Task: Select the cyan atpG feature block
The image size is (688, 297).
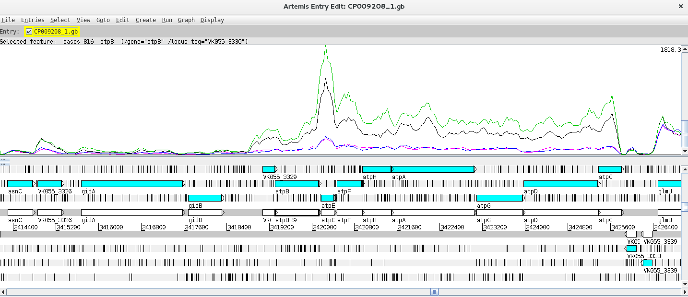Action: tap(499, 198)
